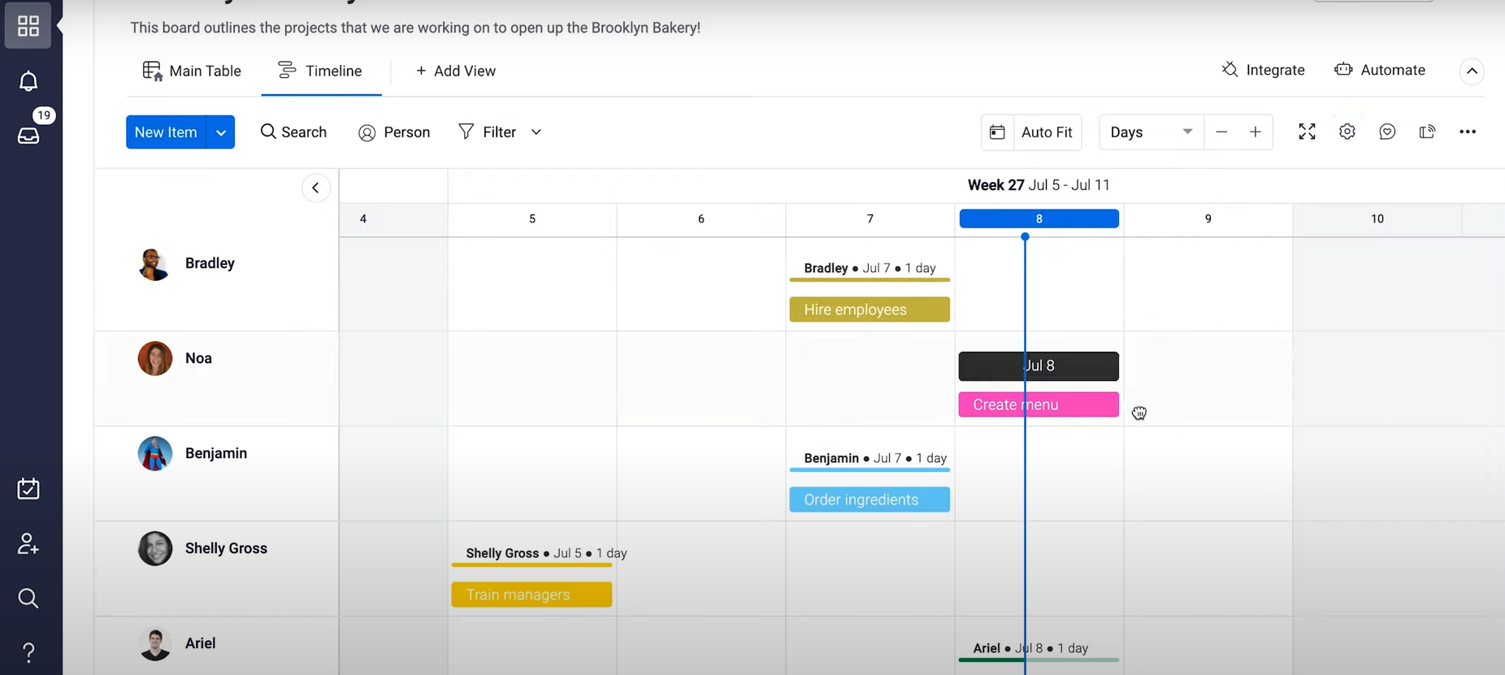Image resolution: width=1505 pixels, height=675 pixels.
Task: Collapse the people panel arrow
Action: (316, 188)
